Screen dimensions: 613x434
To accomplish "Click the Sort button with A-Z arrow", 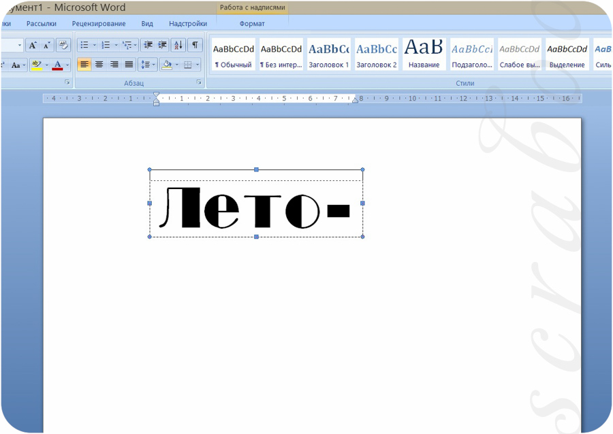I will [x=178, y=46].
